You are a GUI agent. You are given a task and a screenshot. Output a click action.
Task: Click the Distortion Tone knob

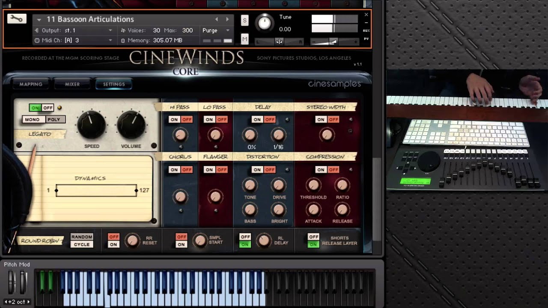(x=250, y=185)
